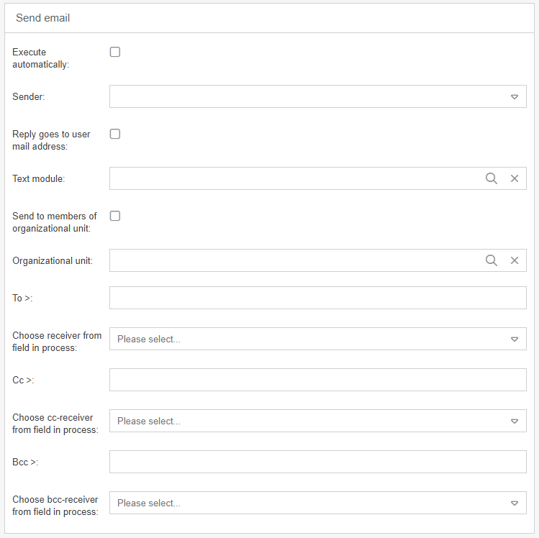
Task: Focus the Bcc > text field
Action: coord(317,462)
